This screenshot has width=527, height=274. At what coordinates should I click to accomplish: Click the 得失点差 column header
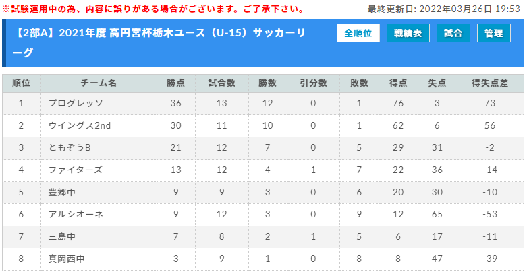(x=490, y=83)
